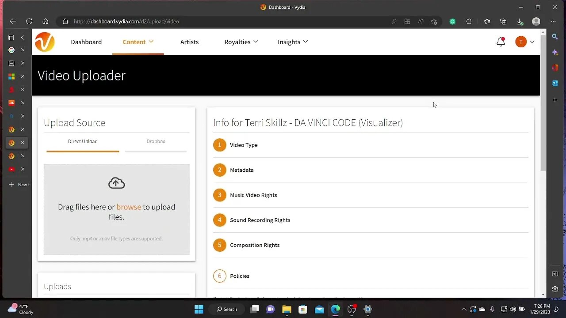Expand step 6 Policies
This screenshot has width=566, height=318.
(371, 276)
